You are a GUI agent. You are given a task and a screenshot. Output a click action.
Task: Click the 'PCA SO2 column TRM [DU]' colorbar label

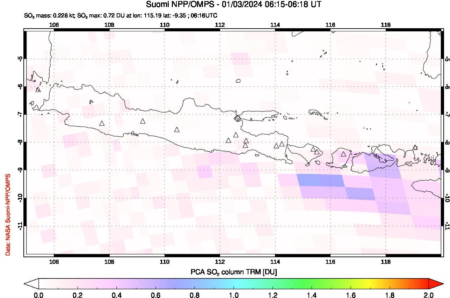point(233,272)
